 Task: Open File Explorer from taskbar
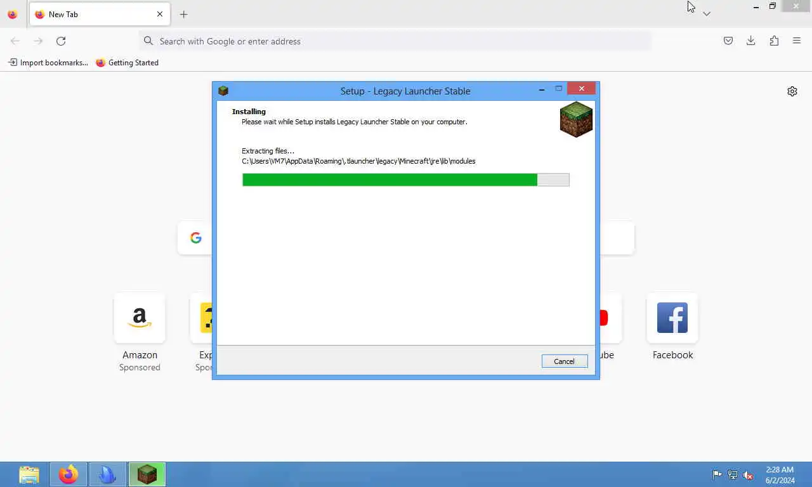click(29, 474)
